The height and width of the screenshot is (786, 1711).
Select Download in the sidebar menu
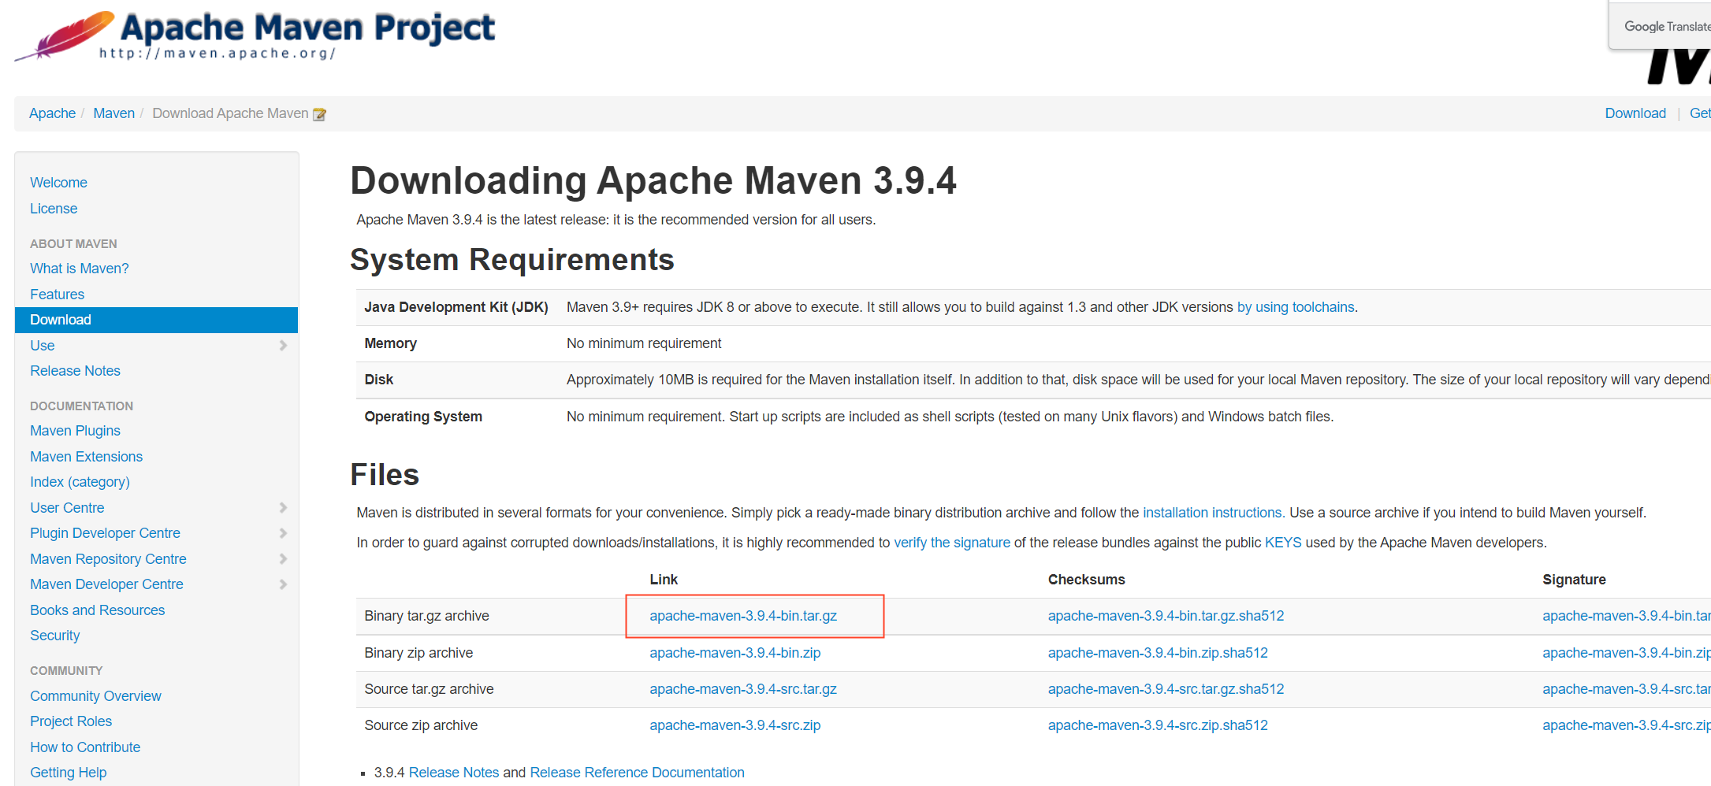pos(61,320)
